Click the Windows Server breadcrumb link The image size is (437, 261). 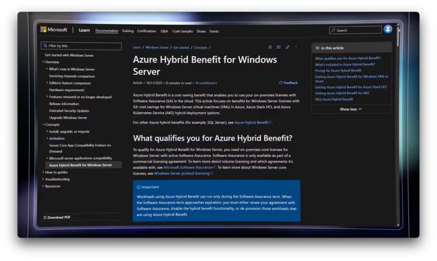[157, 47]
